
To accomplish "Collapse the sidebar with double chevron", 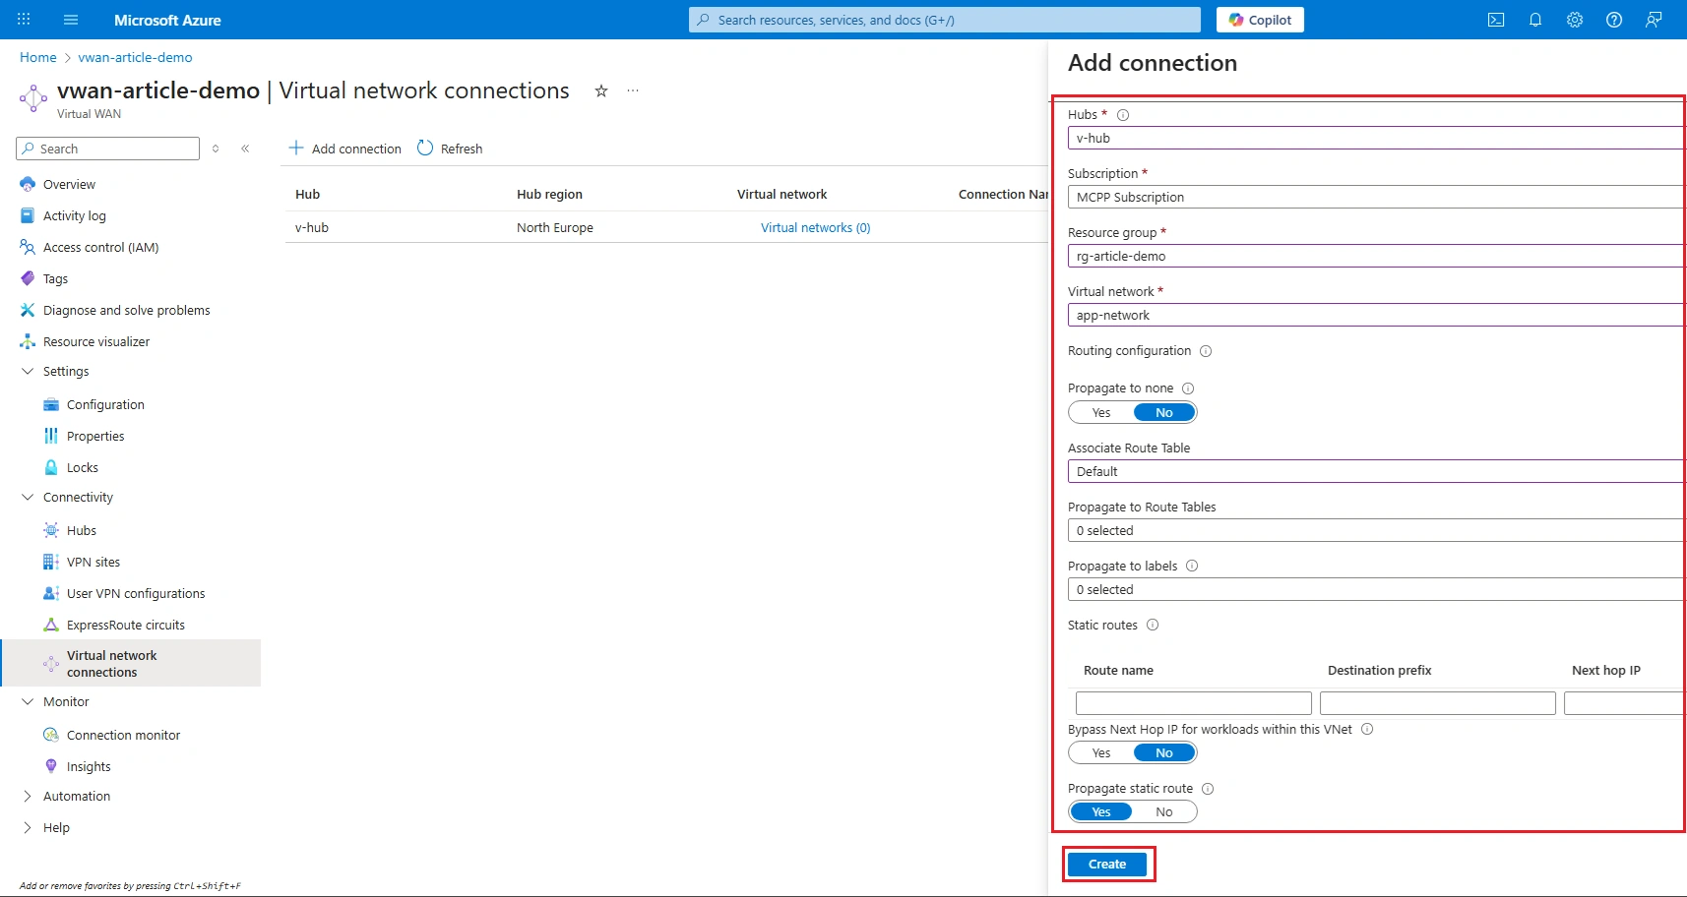I will 245,149.
